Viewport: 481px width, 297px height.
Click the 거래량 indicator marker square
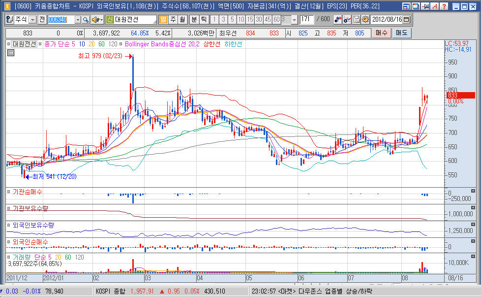point(8,257)
